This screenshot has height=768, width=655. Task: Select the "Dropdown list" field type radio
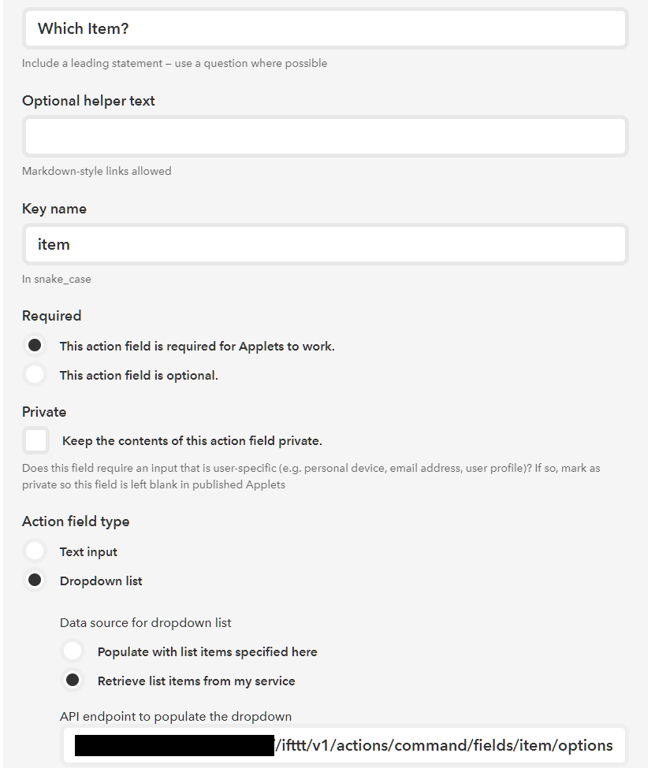(x=35, y=581)
